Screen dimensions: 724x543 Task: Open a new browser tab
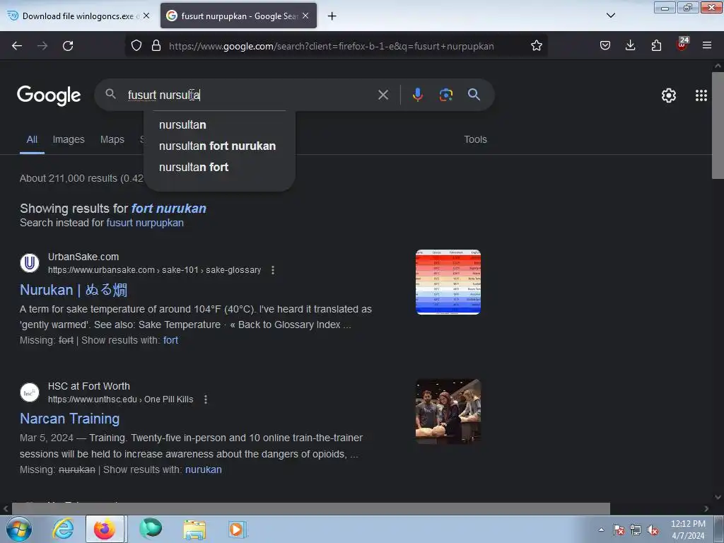point(332,16)
